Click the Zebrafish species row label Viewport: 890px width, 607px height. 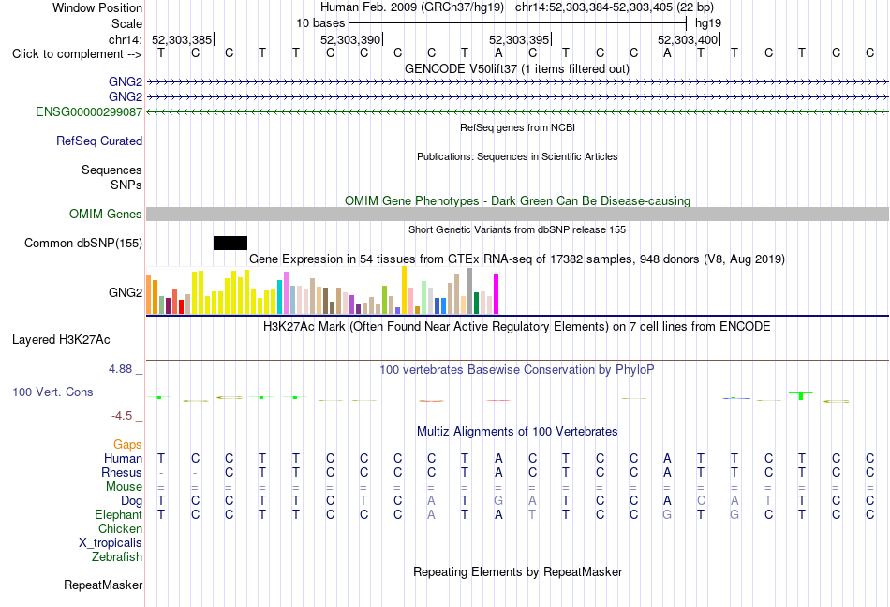click(117, 557)
